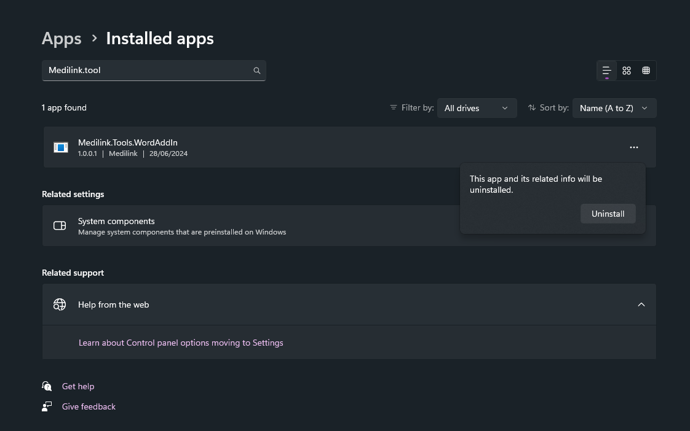
Task: Open Learn about Control panel options link
Action: click(181, 343)
